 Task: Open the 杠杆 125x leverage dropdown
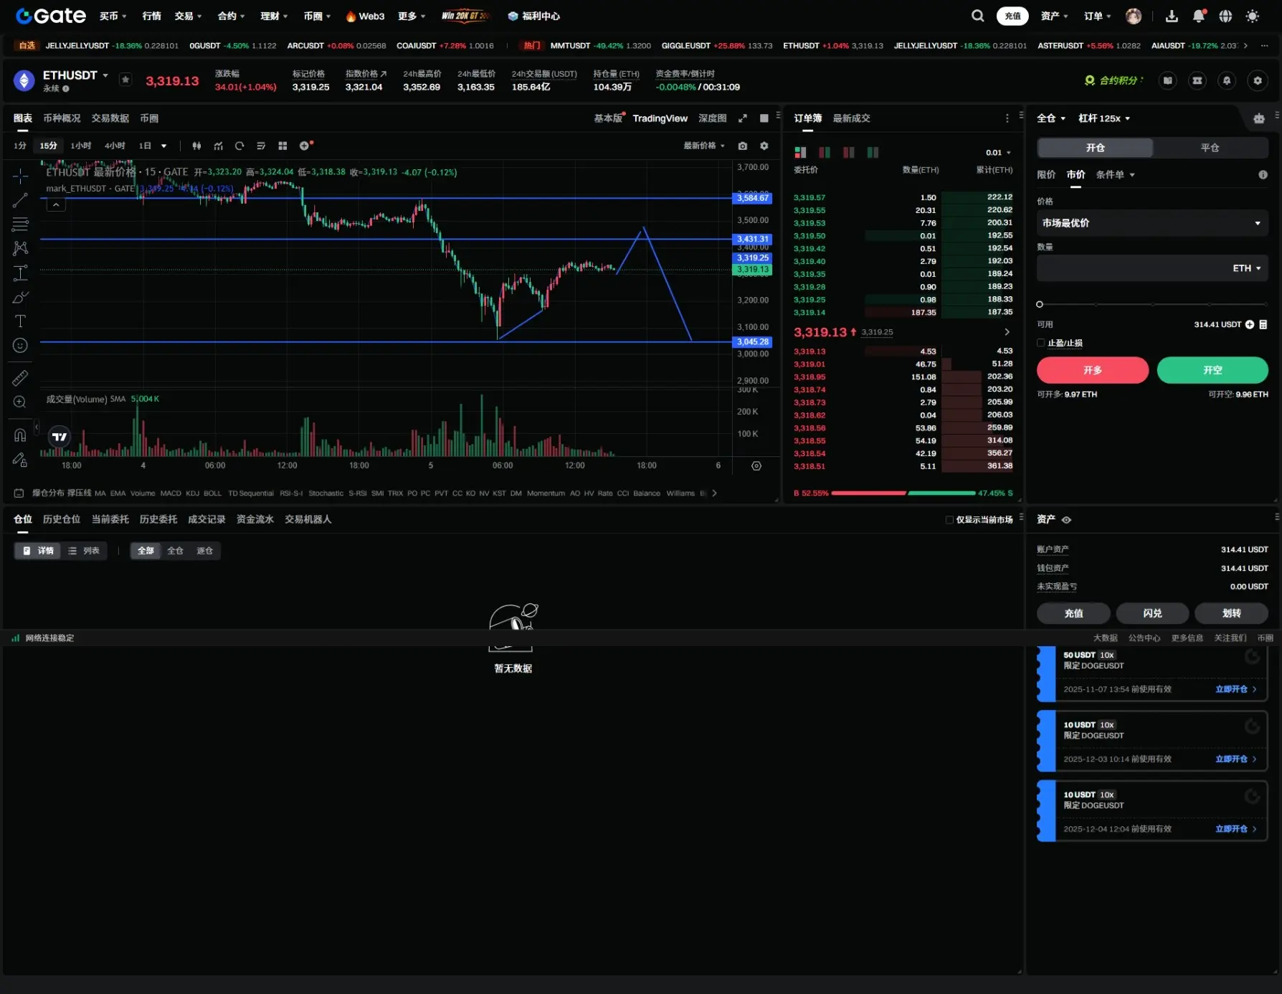(x=1104, y=118)
